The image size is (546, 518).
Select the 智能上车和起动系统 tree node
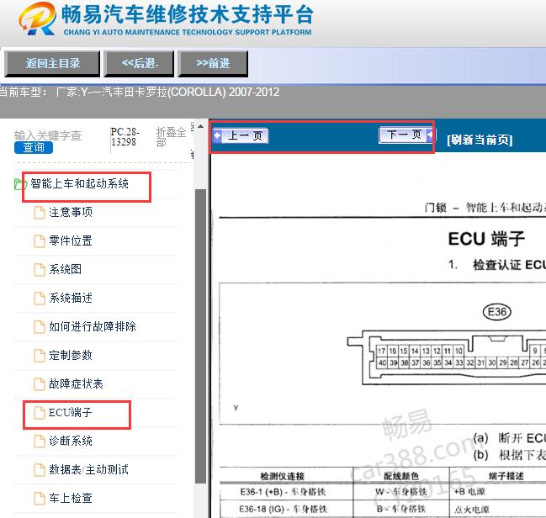(79, 183)
